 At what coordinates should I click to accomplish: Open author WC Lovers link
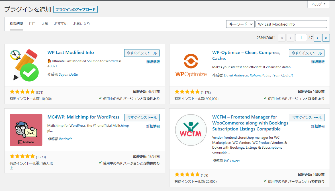point(232,161)
